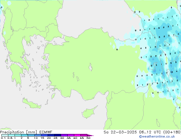Click the '30' legend scale label
This screenshot has width=181, height=139.
(62, 138)
